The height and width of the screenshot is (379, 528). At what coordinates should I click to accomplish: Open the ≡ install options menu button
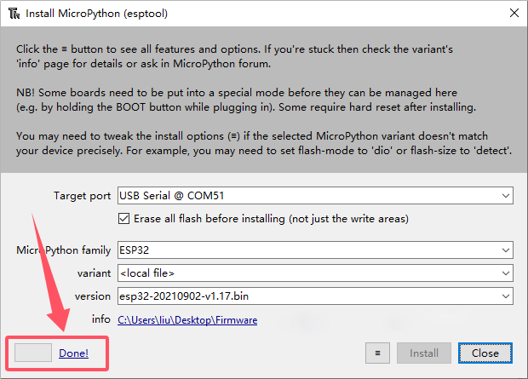377,353
